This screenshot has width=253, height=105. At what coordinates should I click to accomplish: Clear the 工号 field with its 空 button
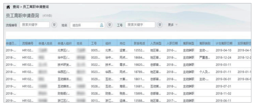pos(160,25)
